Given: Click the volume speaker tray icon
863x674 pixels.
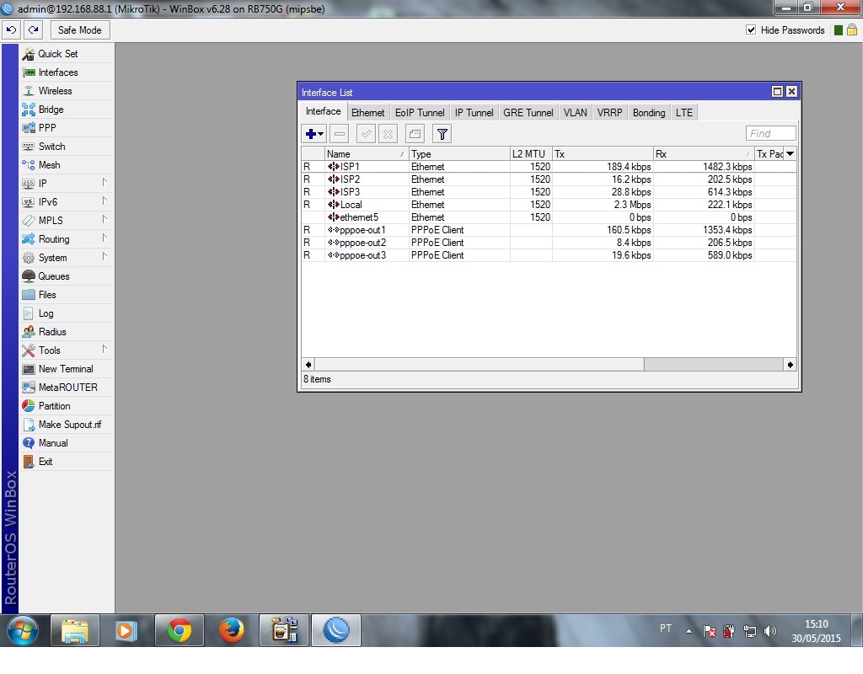Looking at the screenshot, I should 770,631.
